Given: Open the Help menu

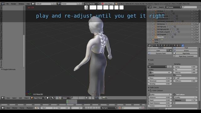Looking at the screenshot, I should click(x=28, y=4).
